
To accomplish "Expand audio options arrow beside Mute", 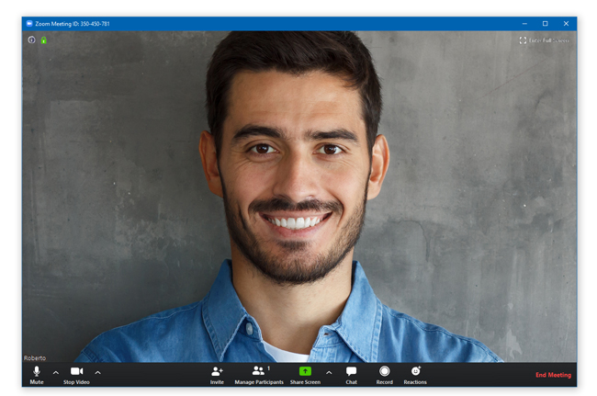I will 55,372.
